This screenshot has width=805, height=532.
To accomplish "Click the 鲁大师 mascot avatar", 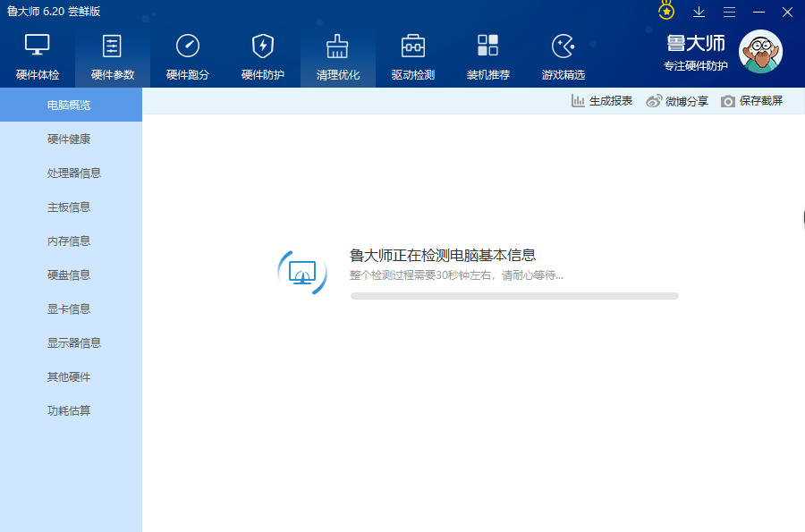I will [760, 51].
